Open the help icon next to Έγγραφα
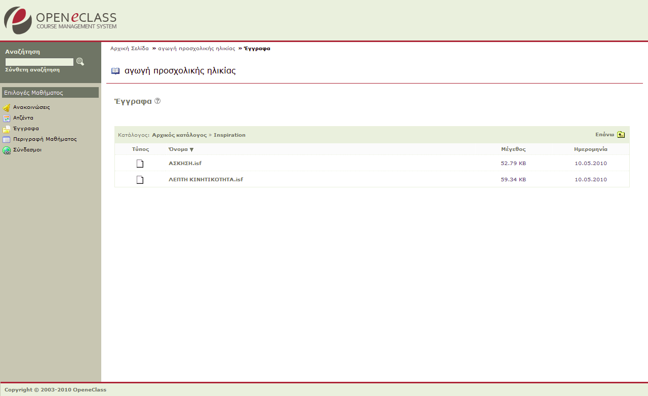The image size is (648, 396). coord(157,101)
